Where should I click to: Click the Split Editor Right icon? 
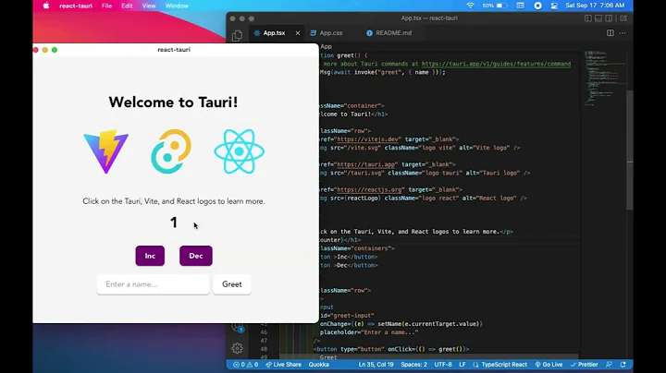point(610,32)
